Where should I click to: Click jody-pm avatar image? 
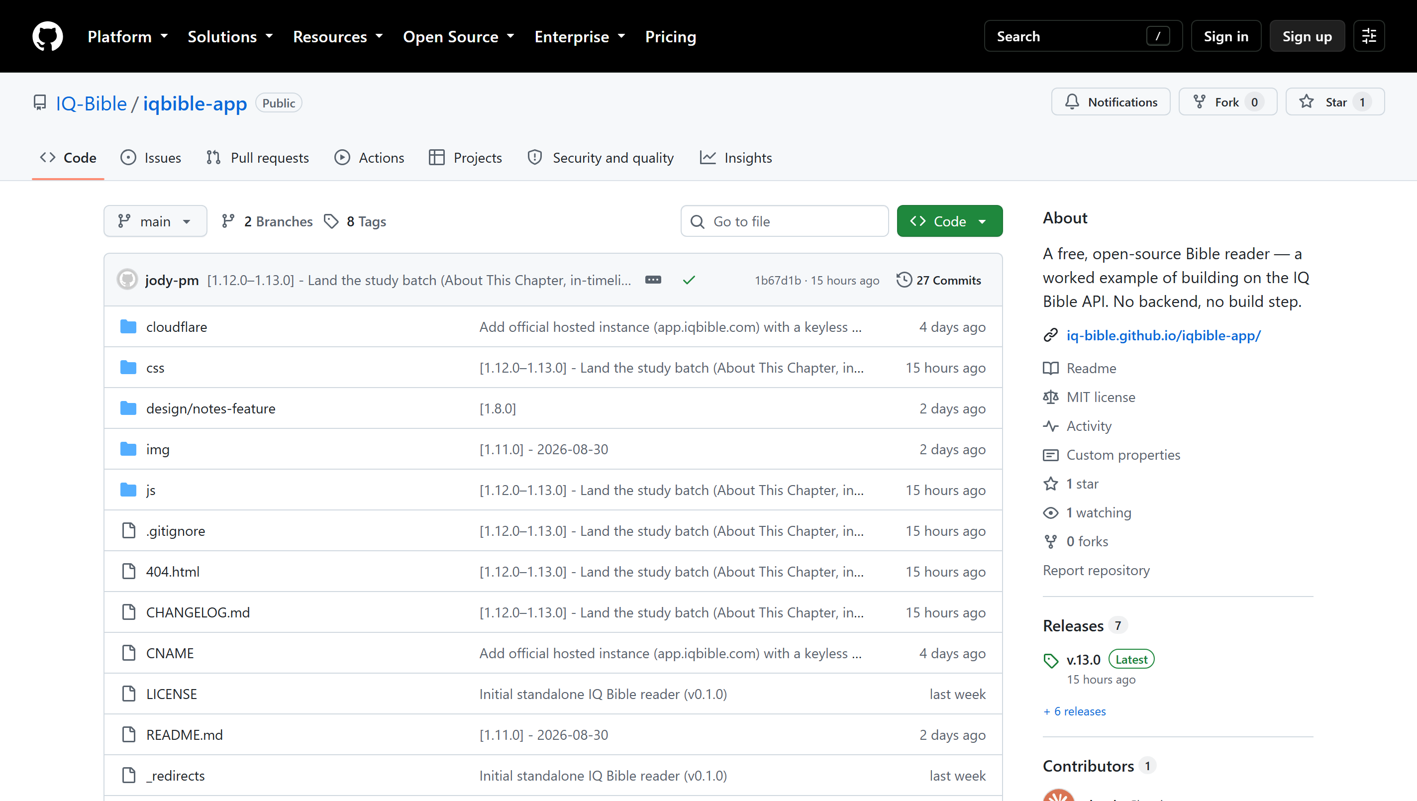click(127, 280)
